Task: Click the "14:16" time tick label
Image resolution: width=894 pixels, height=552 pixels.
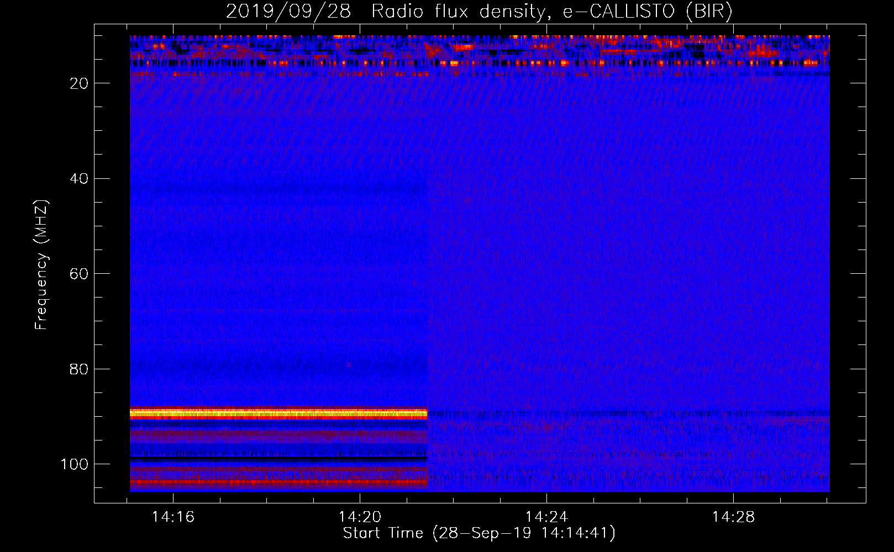Action: [x=173, y=517]
